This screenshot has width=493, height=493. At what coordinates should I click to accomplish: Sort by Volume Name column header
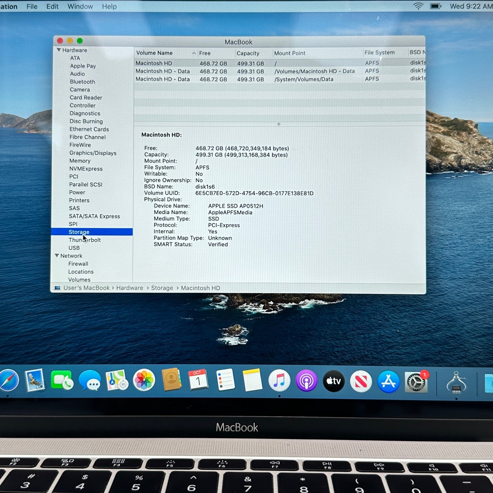pos(154,53)
